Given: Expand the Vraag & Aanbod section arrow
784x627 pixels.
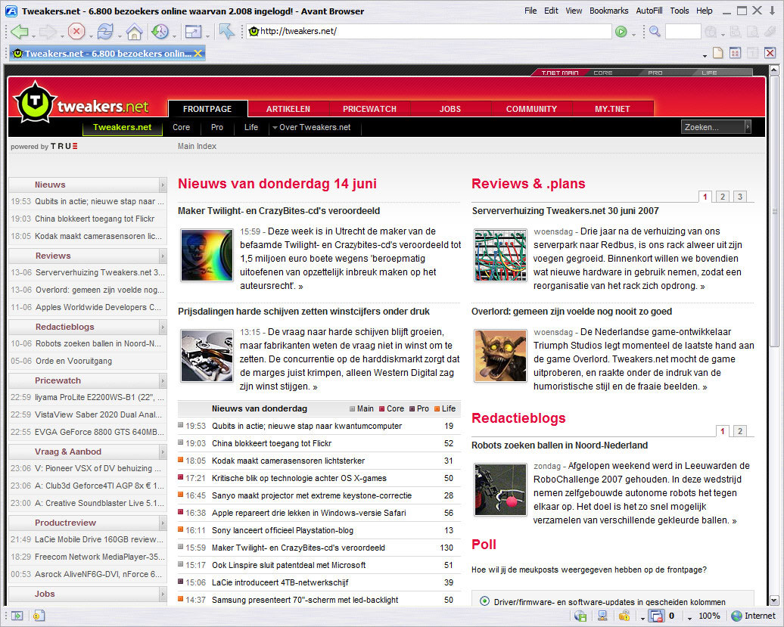Looking at the screenshot, I should click(x=163, y=452).
